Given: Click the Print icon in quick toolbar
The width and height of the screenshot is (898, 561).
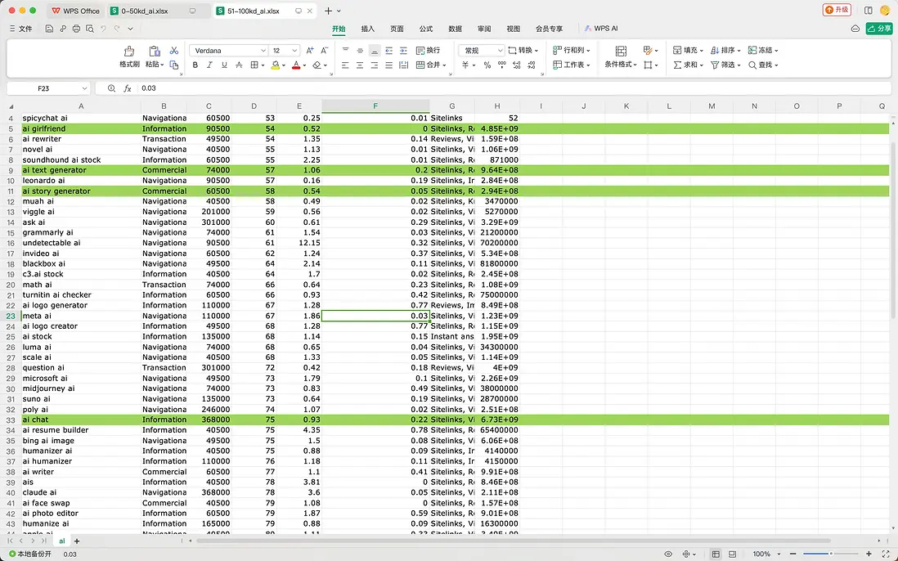Looking at the screenshot, I should coord(76,29).
